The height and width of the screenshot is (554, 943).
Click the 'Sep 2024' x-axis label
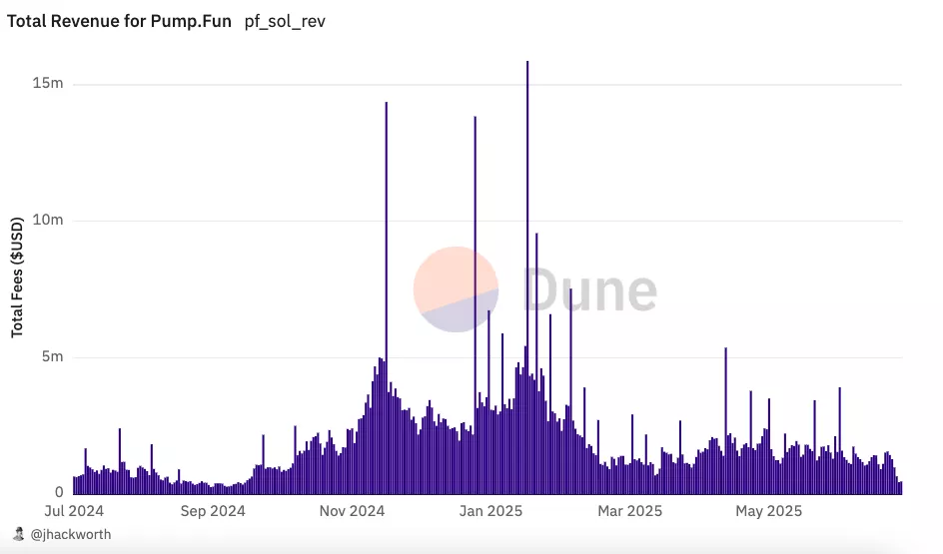coord(212,511)
